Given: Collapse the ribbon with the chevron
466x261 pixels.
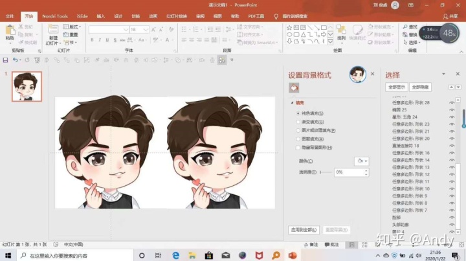Looking at the screenshot, I should point(461,52).
